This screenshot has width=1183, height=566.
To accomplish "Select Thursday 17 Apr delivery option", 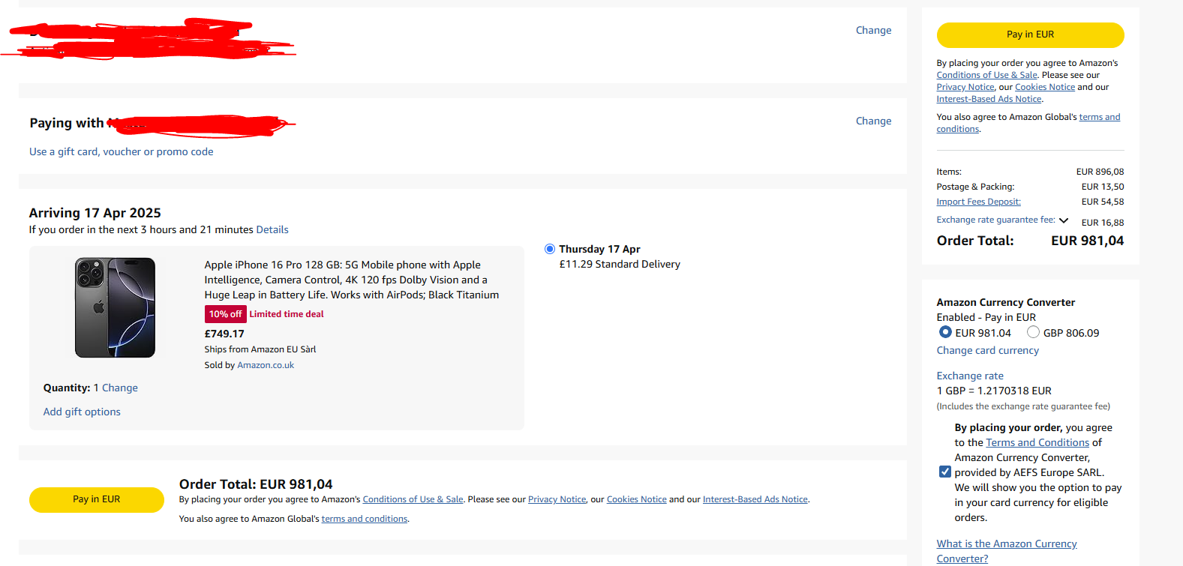I will (550, 249).
